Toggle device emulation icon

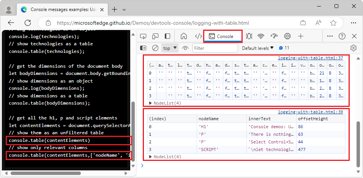click(x=155, y=37)
